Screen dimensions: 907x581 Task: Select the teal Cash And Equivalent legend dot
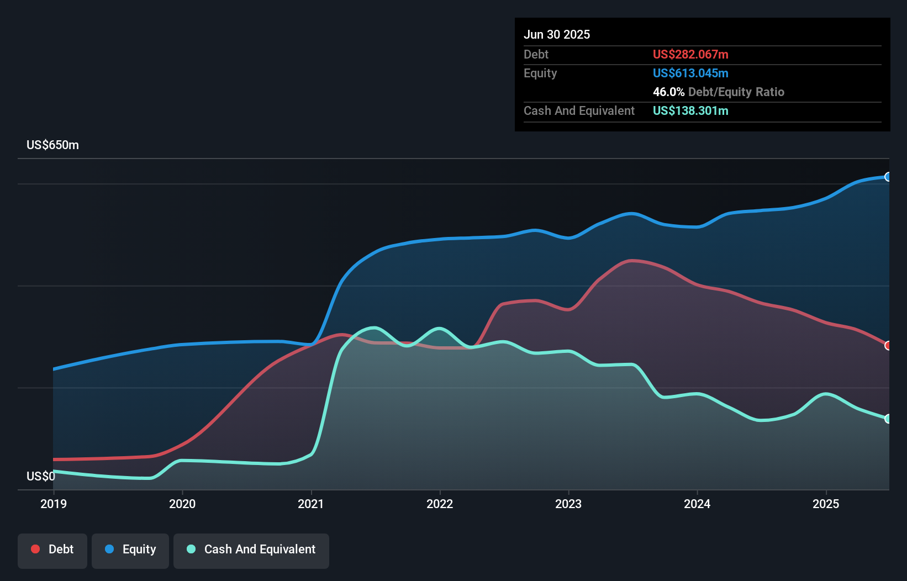(191, 549)
